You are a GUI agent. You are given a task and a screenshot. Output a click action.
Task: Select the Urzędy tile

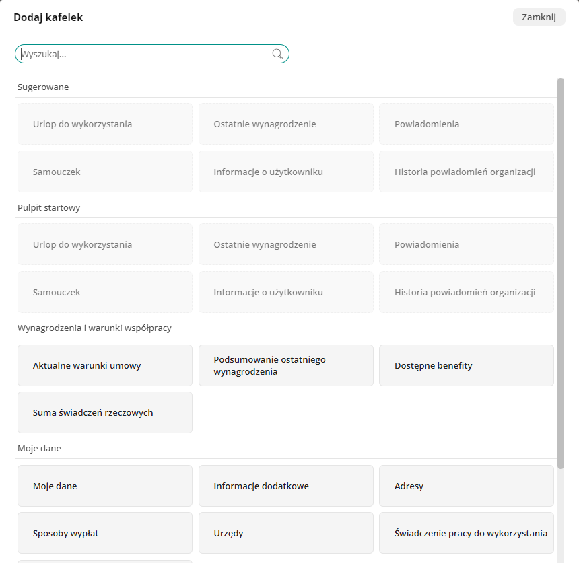285,534
